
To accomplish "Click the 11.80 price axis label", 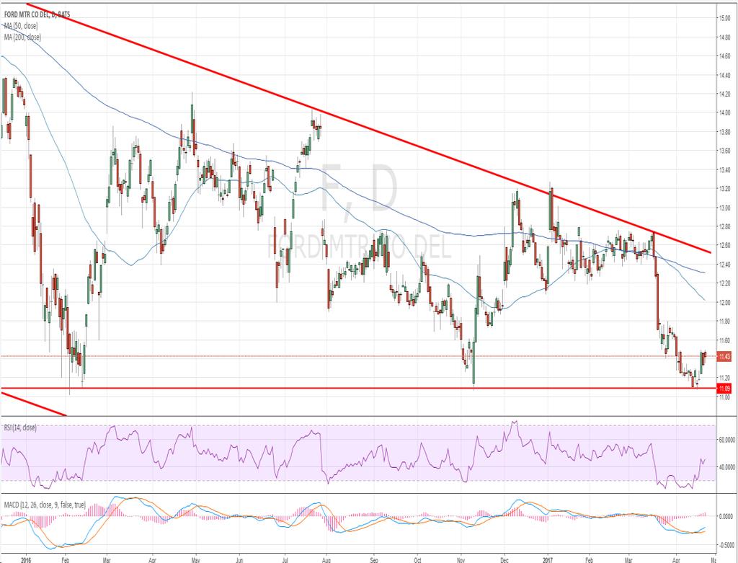I will tap(724, 321).
